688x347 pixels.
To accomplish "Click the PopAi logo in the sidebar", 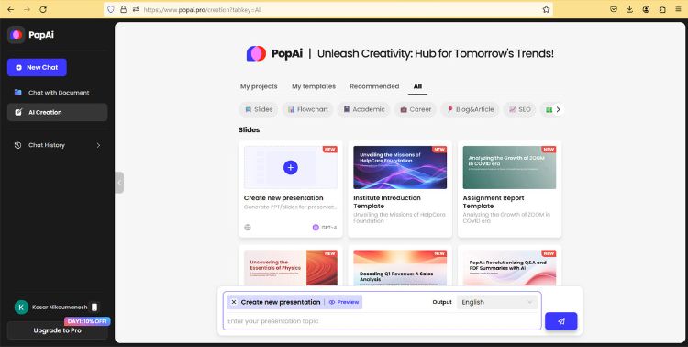I will click(x=17, y=35).
